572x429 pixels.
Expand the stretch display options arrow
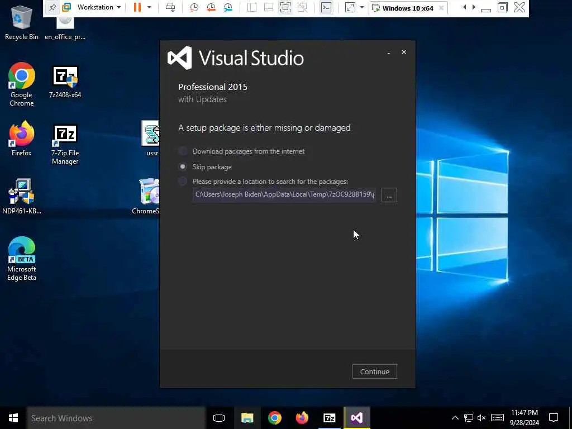(362, 7)
